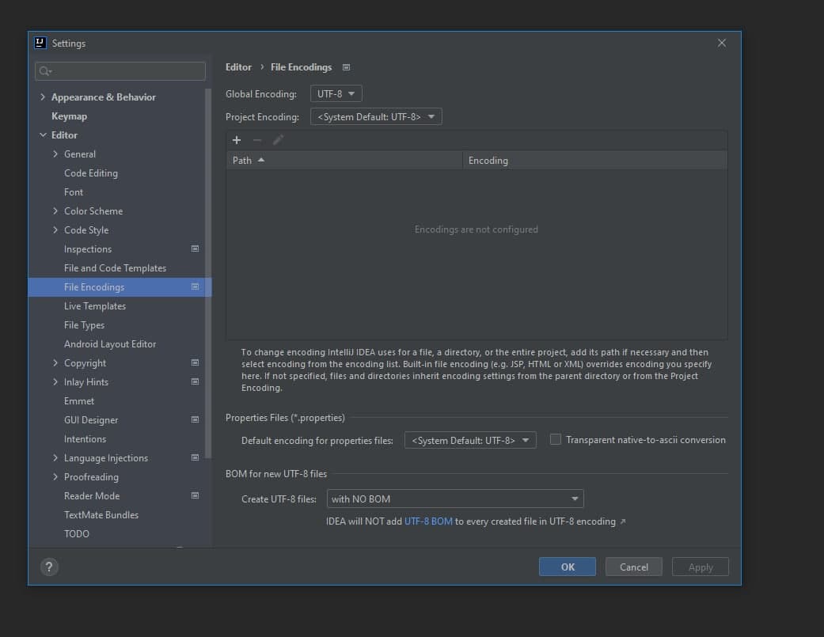Screen dimensions: 824x637
Task: Click the project icon on Copyright row
Action: coord(195,363)
